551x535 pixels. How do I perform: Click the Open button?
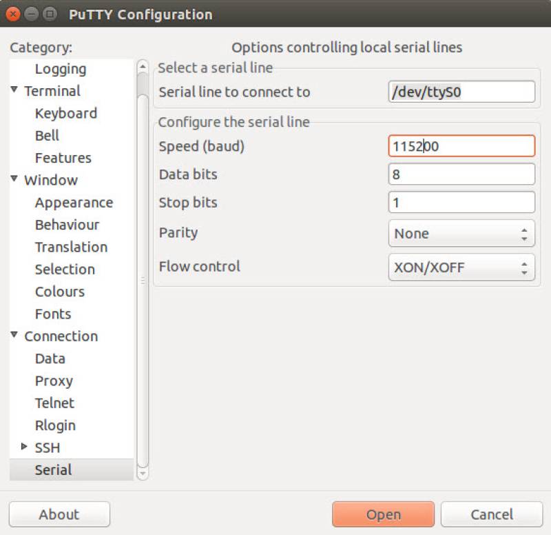383,514
